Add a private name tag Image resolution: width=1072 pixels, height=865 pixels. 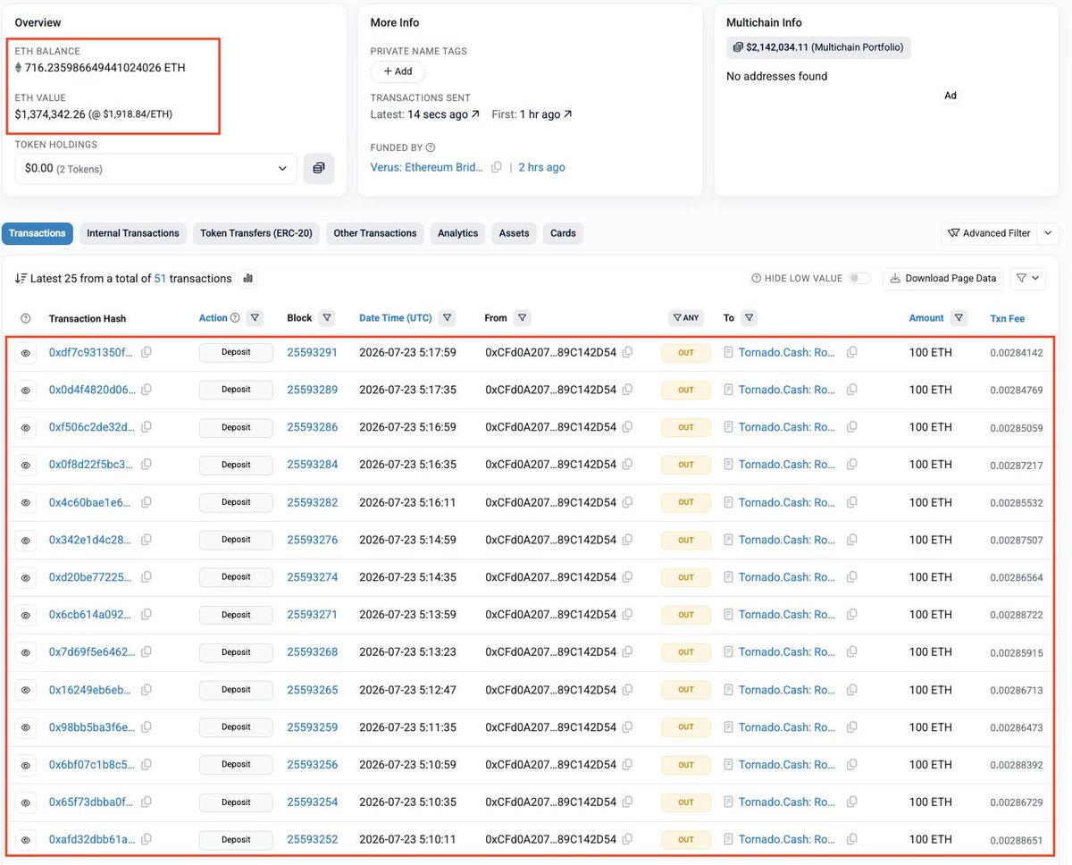coord(398,71)
